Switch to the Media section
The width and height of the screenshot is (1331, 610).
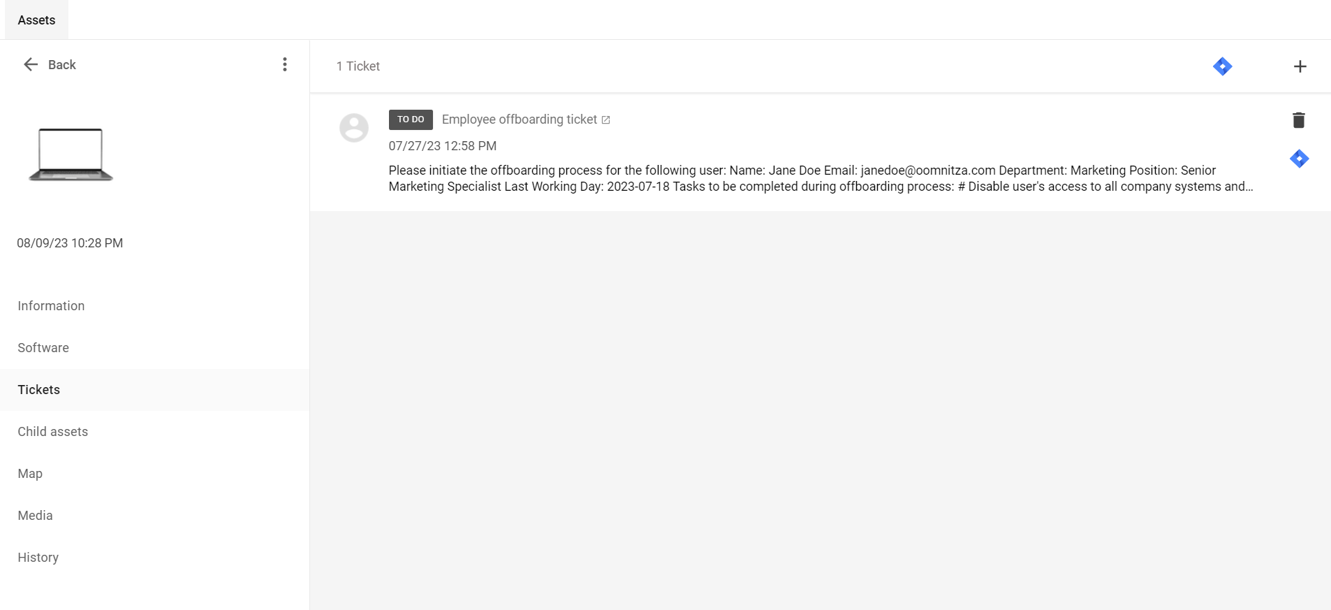[x=35, y=516]
